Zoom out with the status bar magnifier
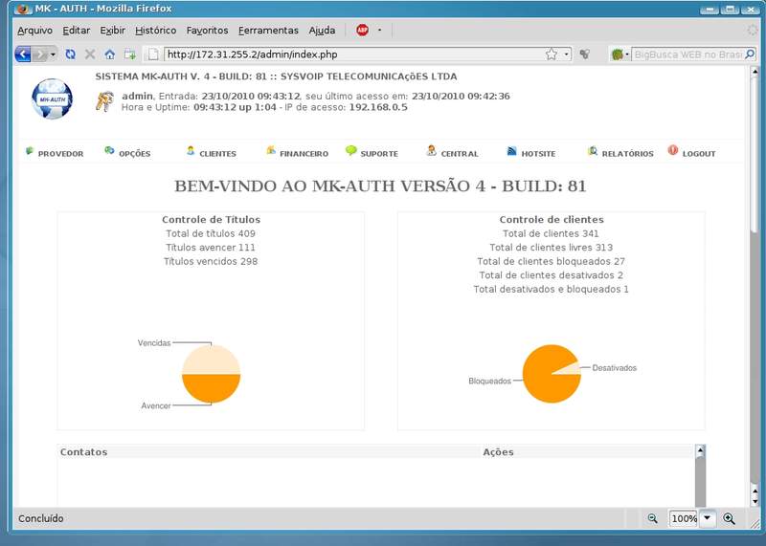 652,518
